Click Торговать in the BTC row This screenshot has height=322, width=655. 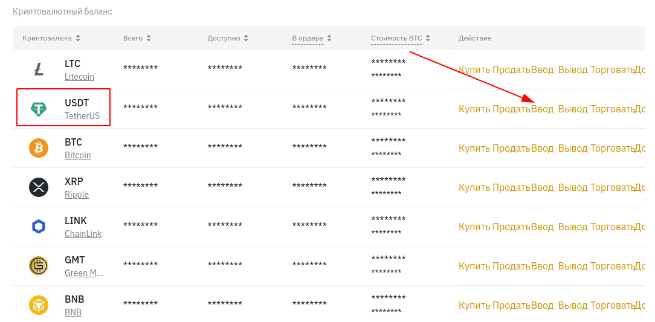(x=612, y=148)
